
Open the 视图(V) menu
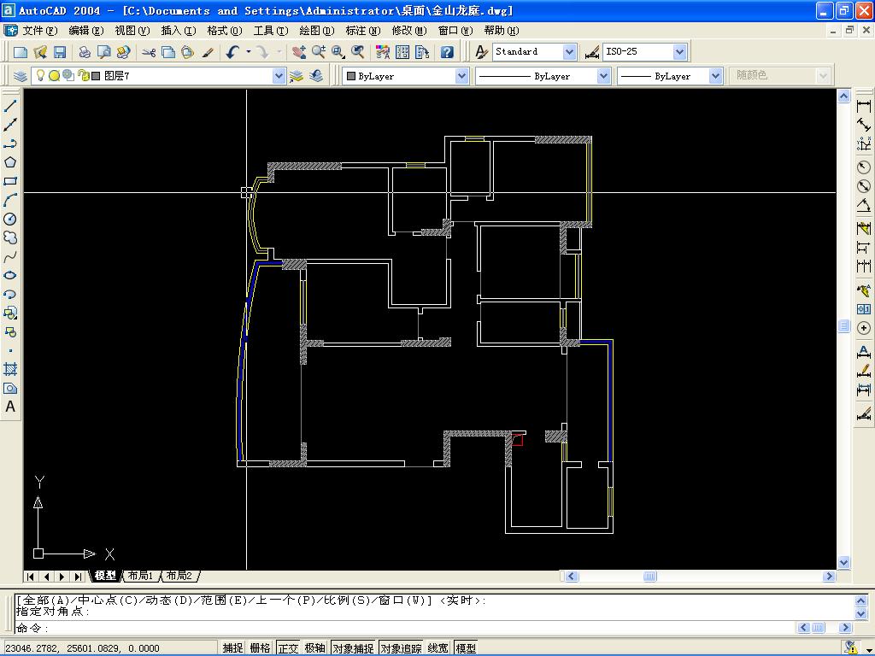point(132,31)
